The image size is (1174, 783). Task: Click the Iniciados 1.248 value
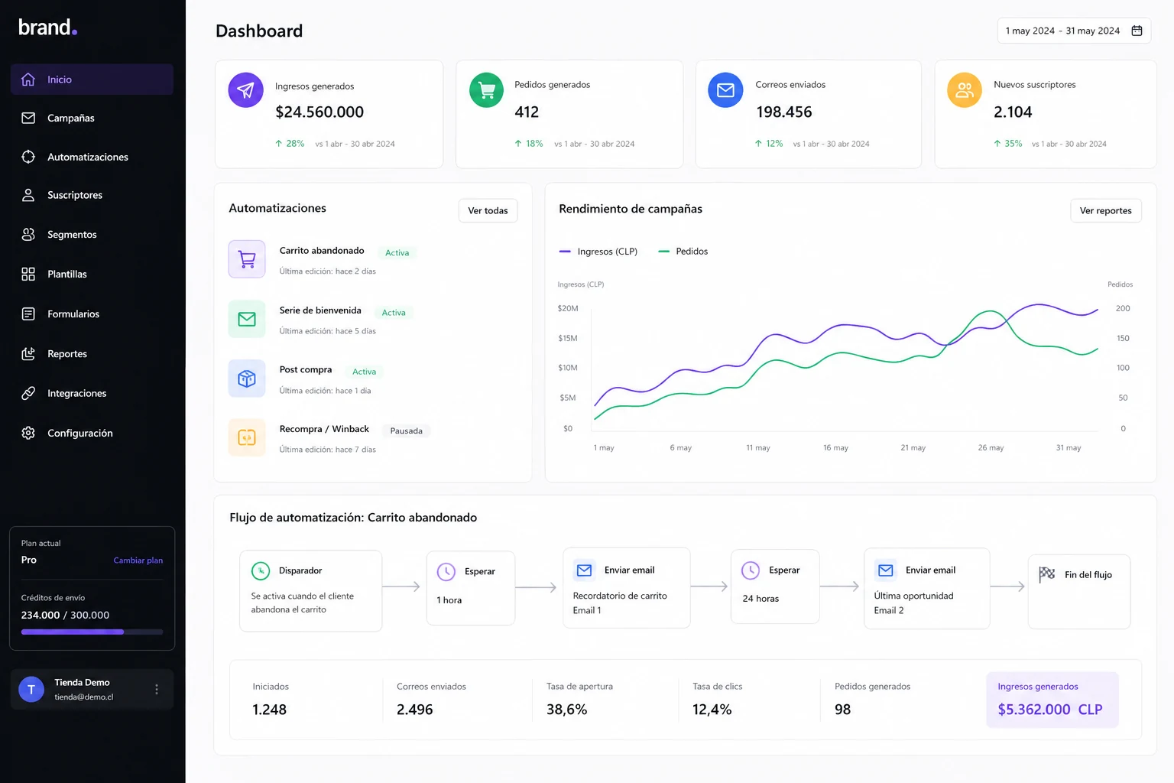click(269, 710)
